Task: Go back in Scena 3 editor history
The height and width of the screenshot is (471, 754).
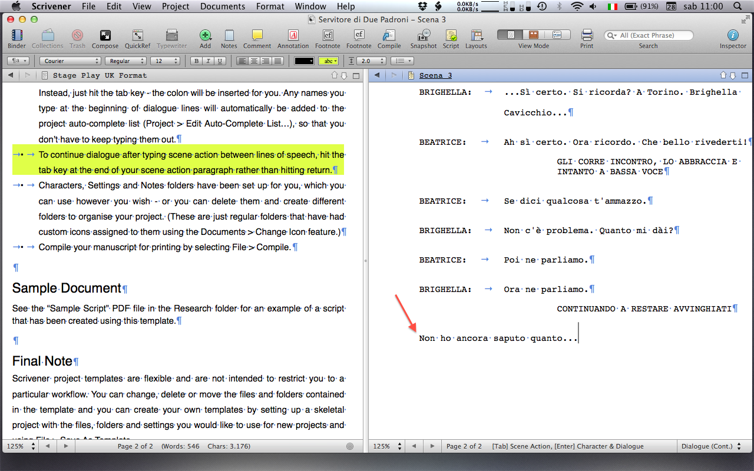Action: click(377, 75)
